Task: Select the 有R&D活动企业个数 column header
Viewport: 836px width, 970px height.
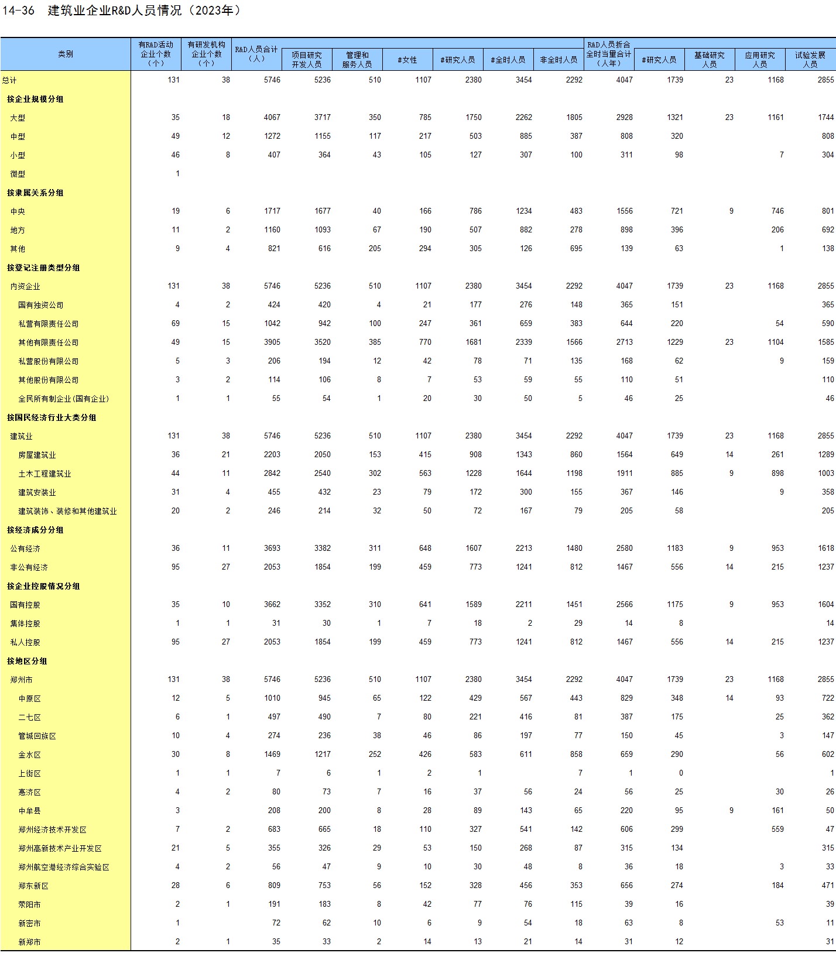Action: (156, 54)
